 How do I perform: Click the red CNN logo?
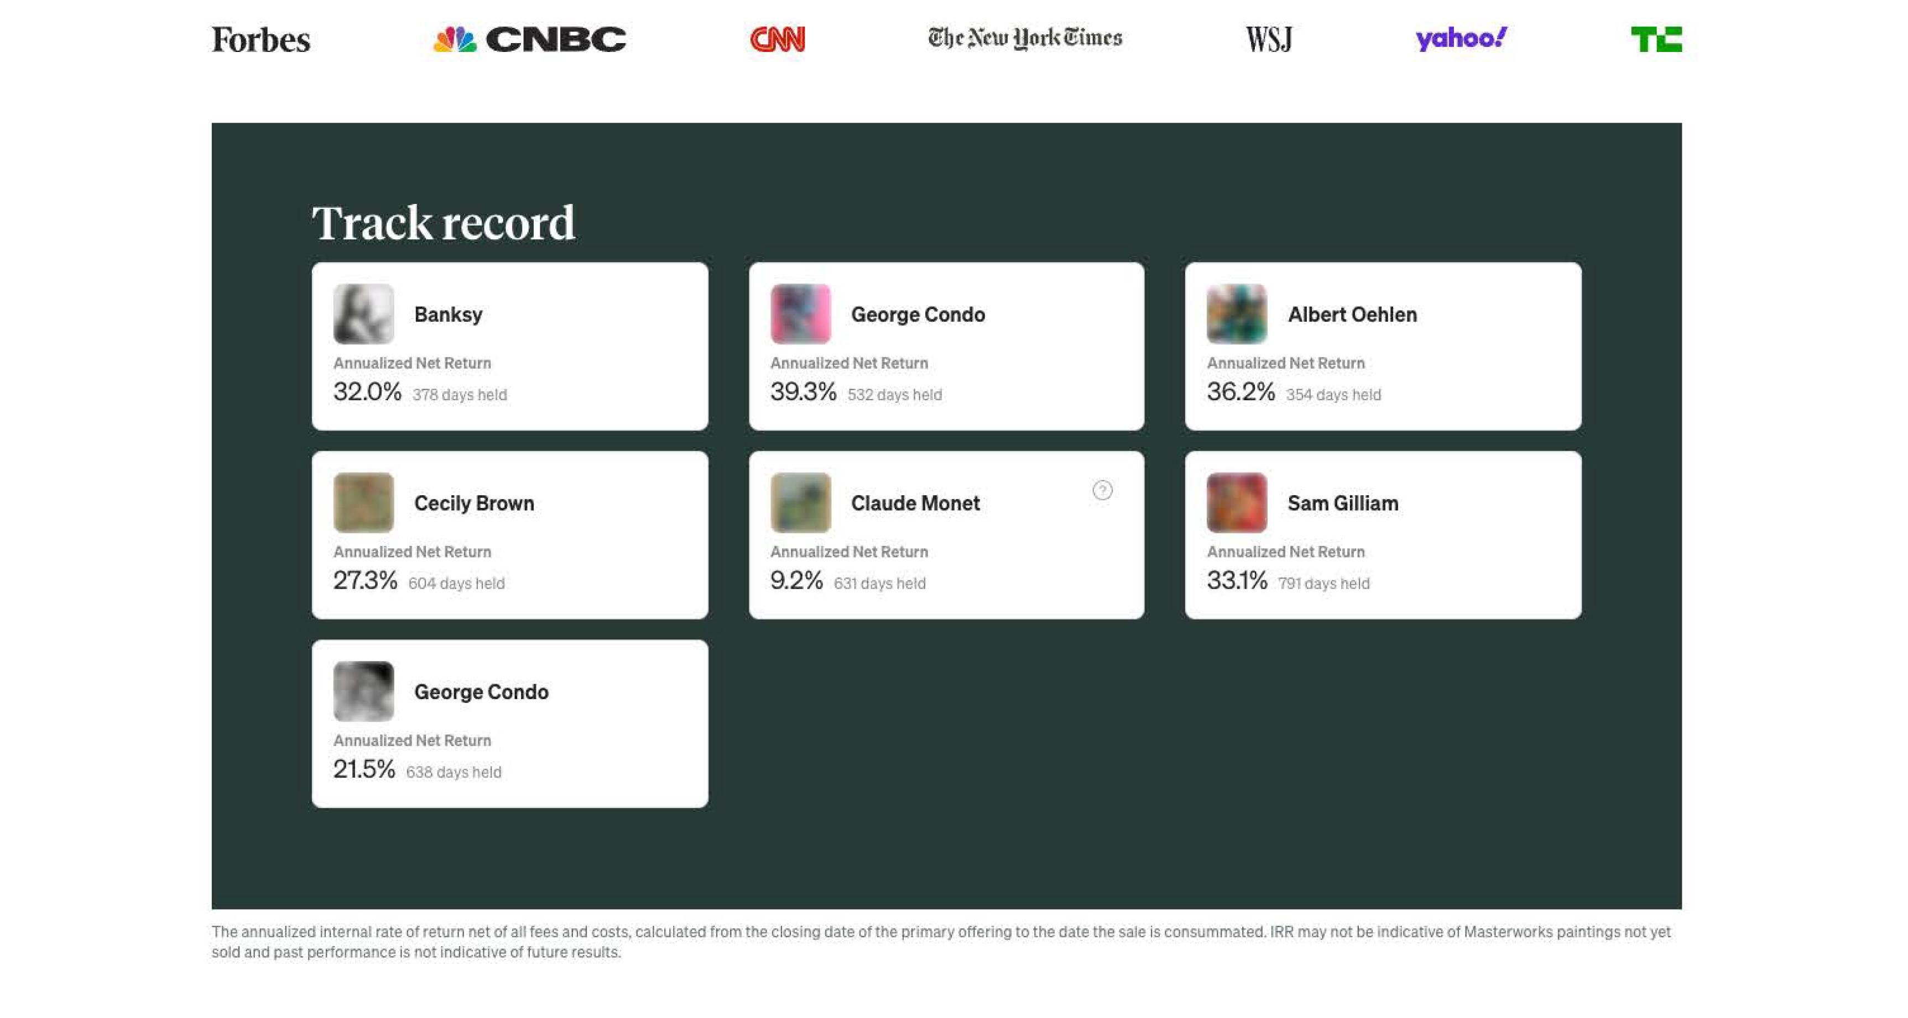point(777,39)
